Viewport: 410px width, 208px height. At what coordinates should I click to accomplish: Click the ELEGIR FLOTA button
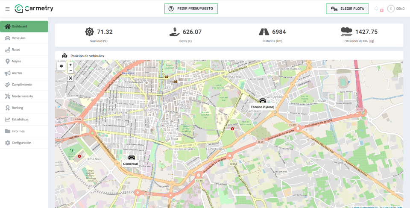pos(348,9)
